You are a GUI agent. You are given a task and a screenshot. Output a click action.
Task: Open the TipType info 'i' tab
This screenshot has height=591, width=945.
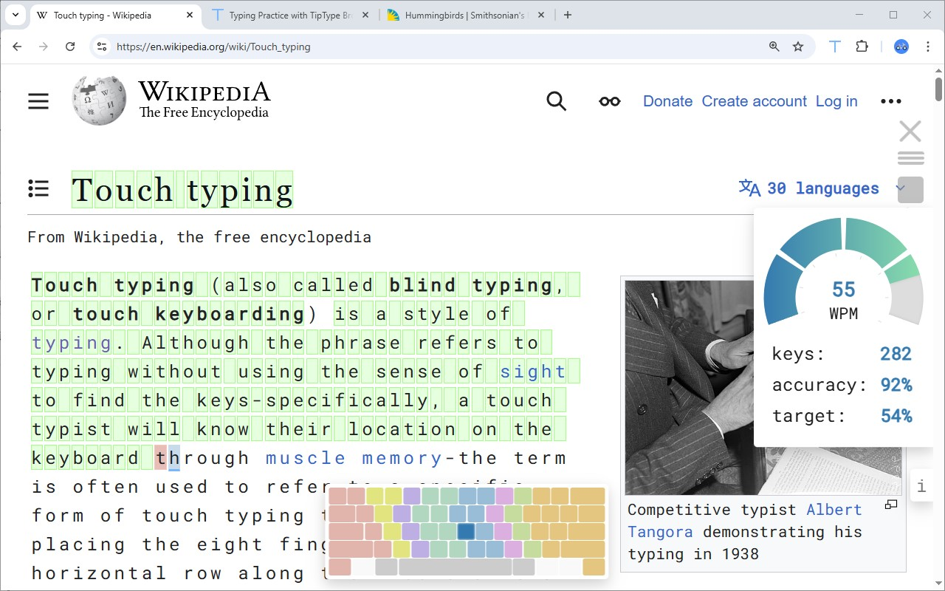pos(921,486)
